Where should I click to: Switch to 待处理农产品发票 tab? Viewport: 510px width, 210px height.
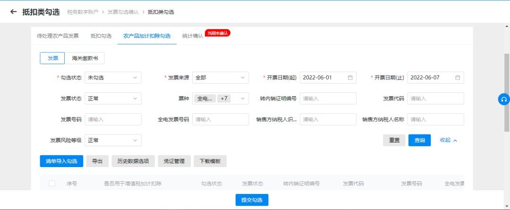click(x=58, y=36)
